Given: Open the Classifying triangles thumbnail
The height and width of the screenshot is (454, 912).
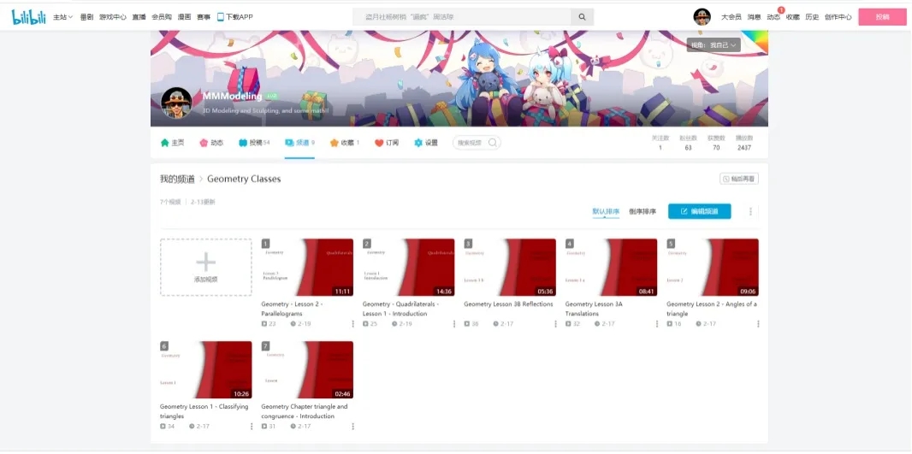Looking at the screenshot, I should 206,369.
